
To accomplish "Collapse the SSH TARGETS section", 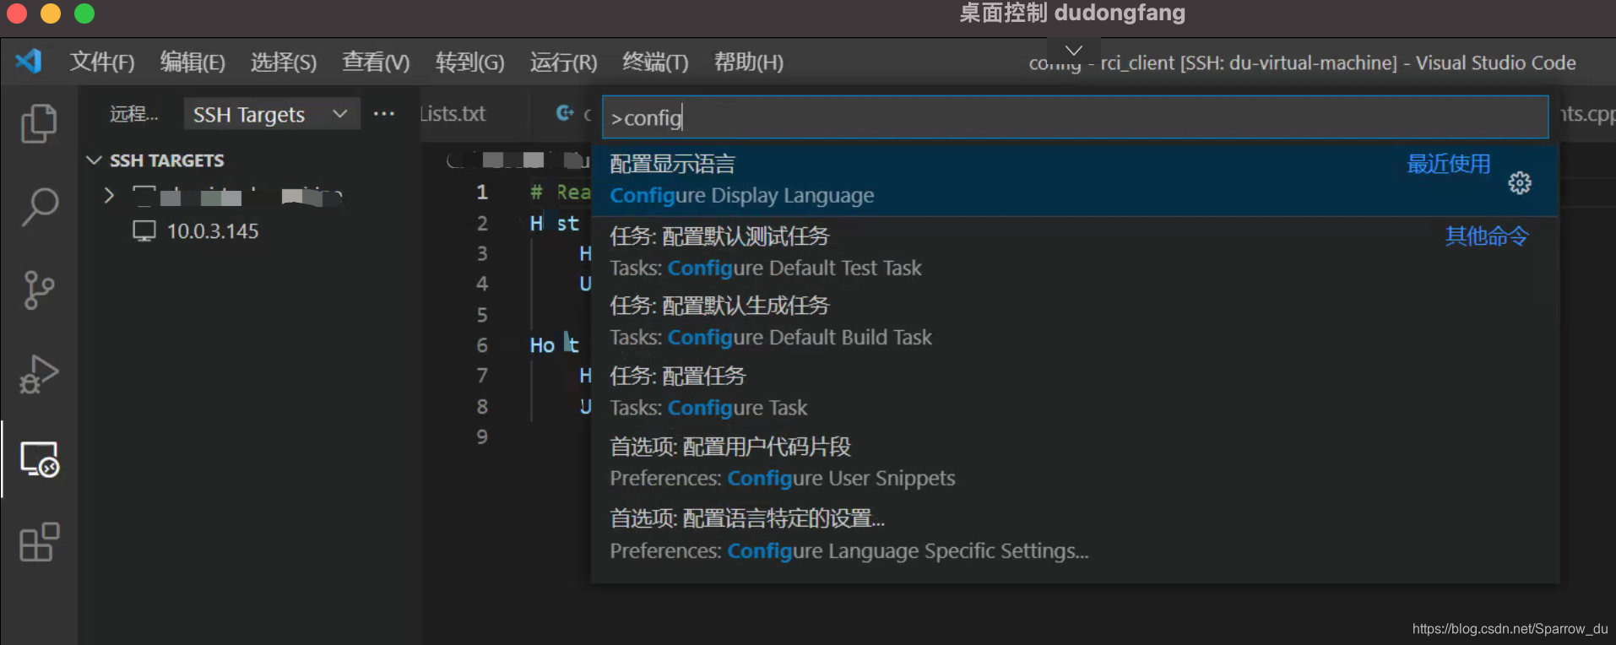I will 94,160.
